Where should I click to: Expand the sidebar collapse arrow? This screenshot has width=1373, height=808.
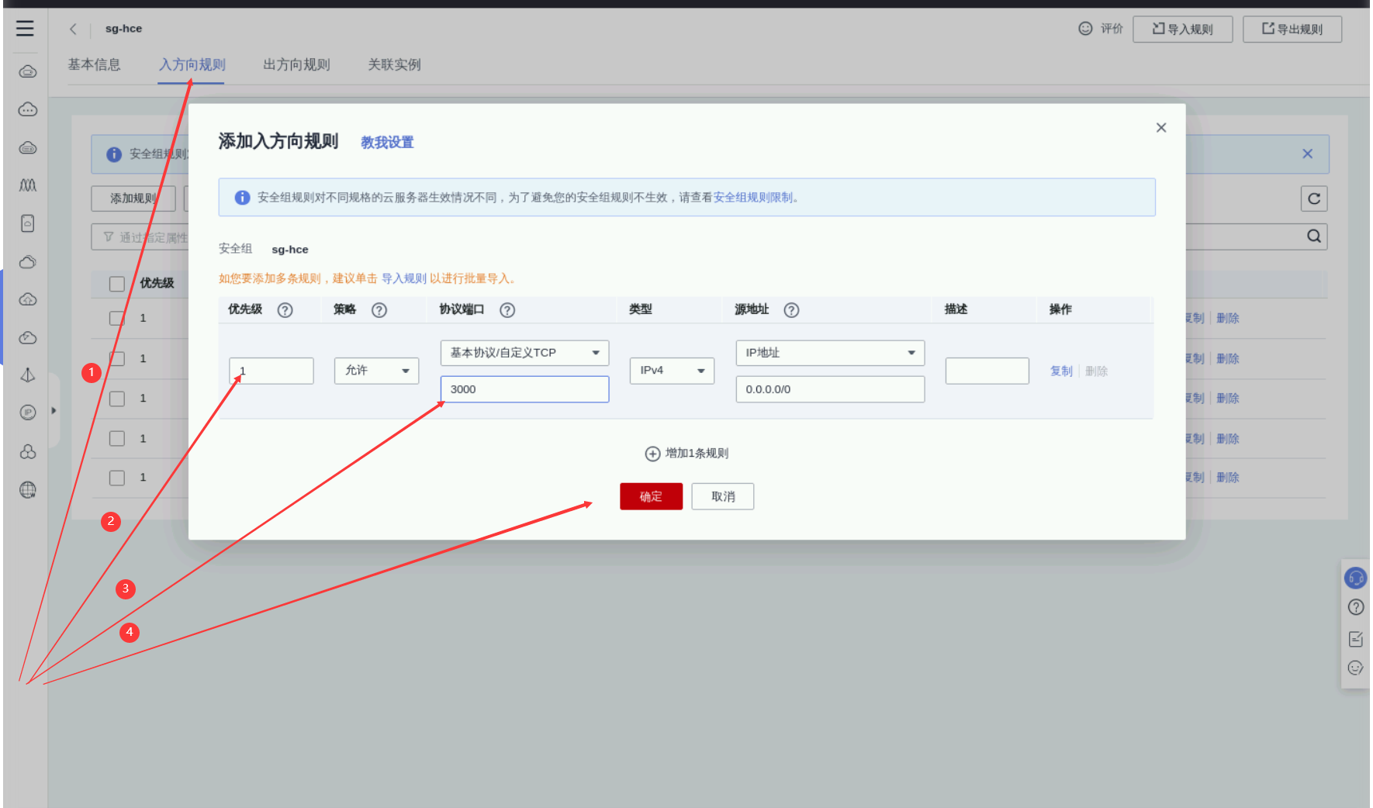tap(54, 410)
